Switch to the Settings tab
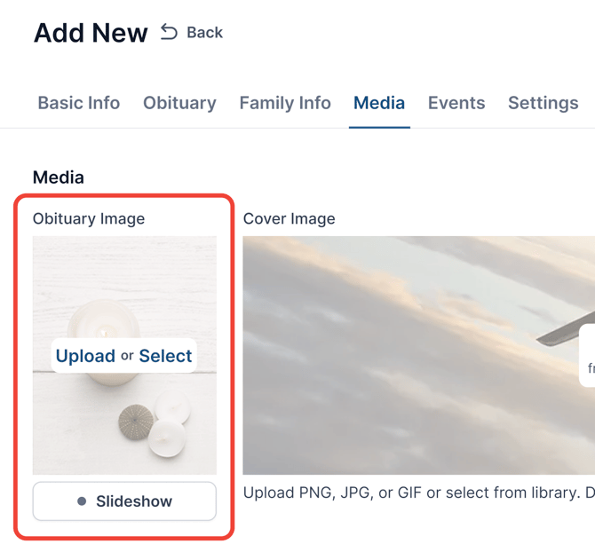 click(543, 103)
